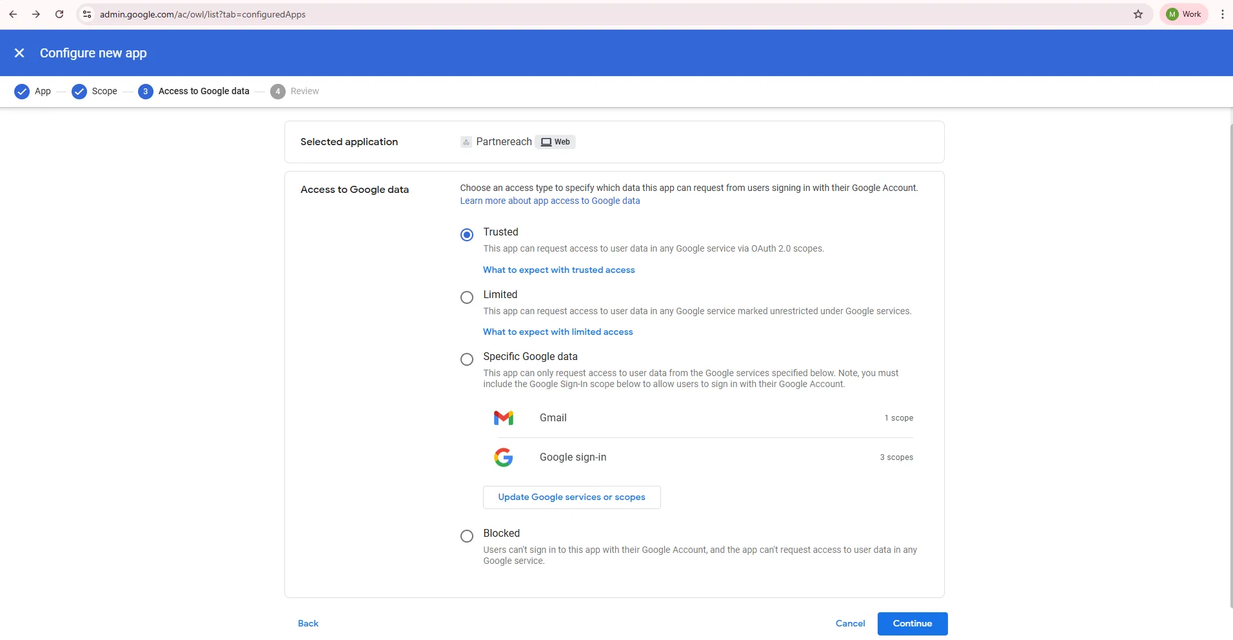Select Access to Google data step
This screenshot has width=1233, height=640.
pos(193,92)
